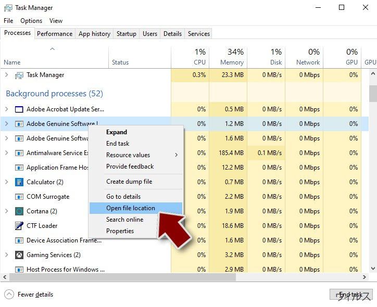Click the Host Process for Windows icon
This screenshot has width=377, height=307.
click(x=19, y=270)
